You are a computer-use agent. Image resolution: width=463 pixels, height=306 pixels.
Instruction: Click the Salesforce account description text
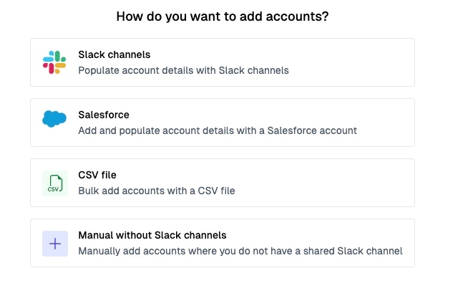(217, 130)
